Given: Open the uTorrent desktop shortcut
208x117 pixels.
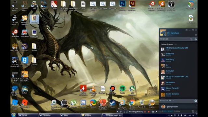Looking at the screenshot, I should [x=73, y=104].
